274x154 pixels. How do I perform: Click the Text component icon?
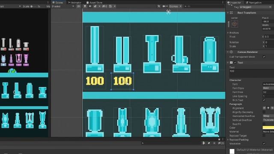click(231, 62)
